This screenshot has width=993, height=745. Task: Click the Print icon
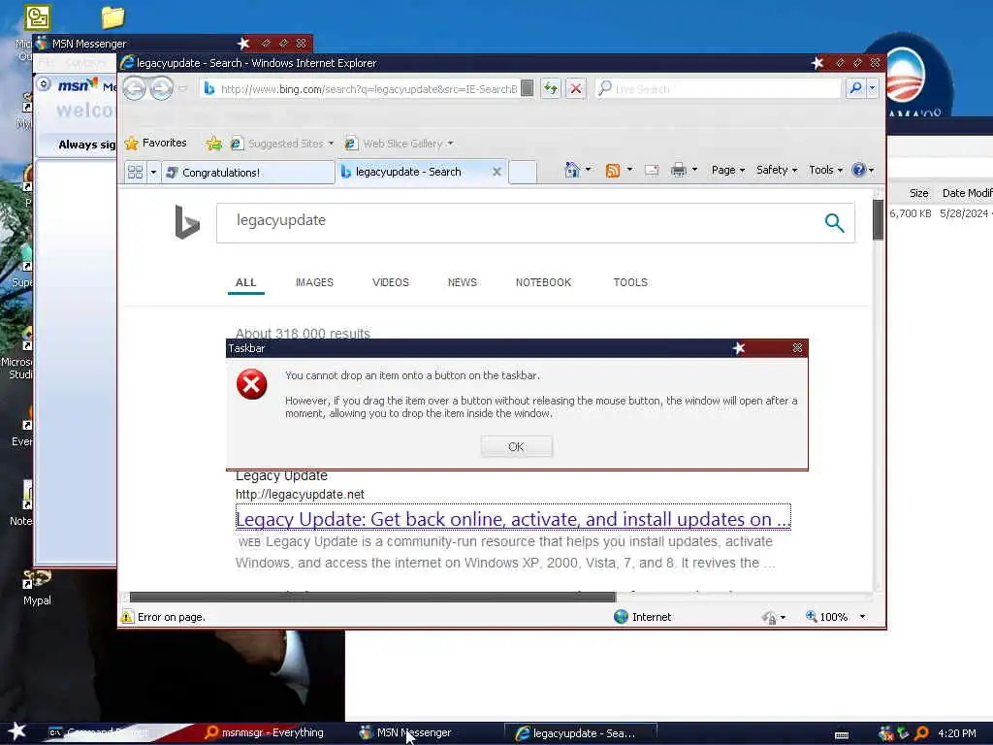click(x=678, y=170)
